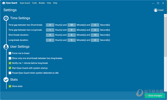Click Short-break gap seconds field
167x100 pixels.
95,25
